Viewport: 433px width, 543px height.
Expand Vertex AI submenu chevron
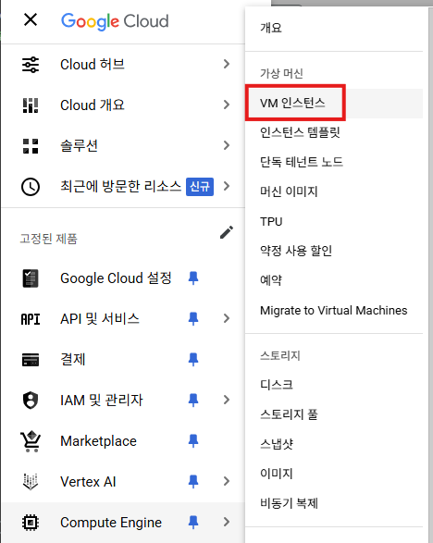coord(227,481)
